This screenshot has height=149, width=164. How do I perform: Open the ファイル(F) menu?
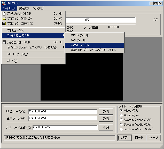click(9, 8)
